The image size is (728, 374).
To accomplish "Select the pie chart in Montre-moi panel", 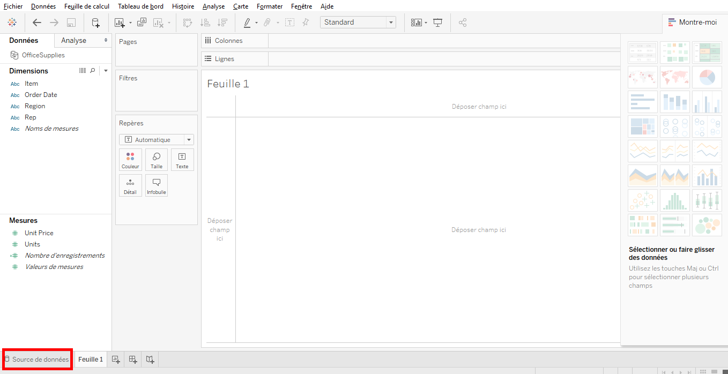I will (x=707, y=77).
